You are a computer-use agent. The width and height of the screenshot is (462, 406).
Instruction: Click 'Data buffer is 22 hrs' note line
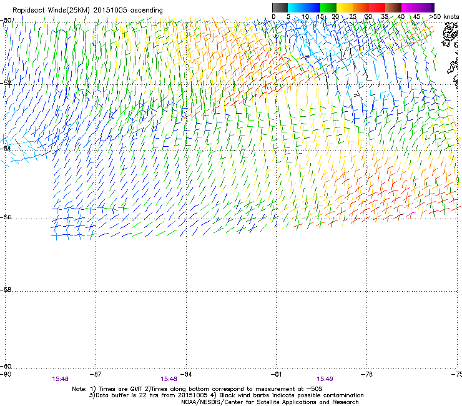226,395
